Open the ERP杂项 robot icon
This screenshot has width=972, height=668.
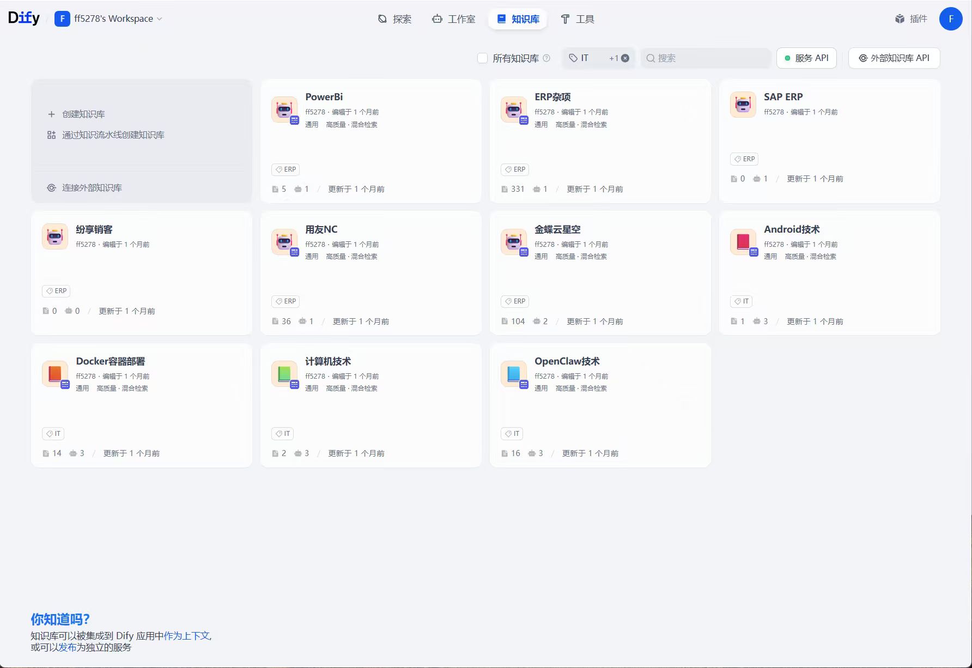click(514, 110)
